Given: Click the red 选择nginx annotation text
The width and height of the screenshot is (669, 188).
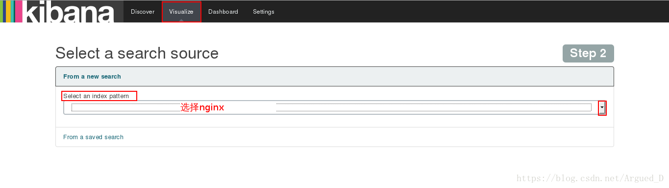Looking at the screenshot, I should (x=202, y=107).
